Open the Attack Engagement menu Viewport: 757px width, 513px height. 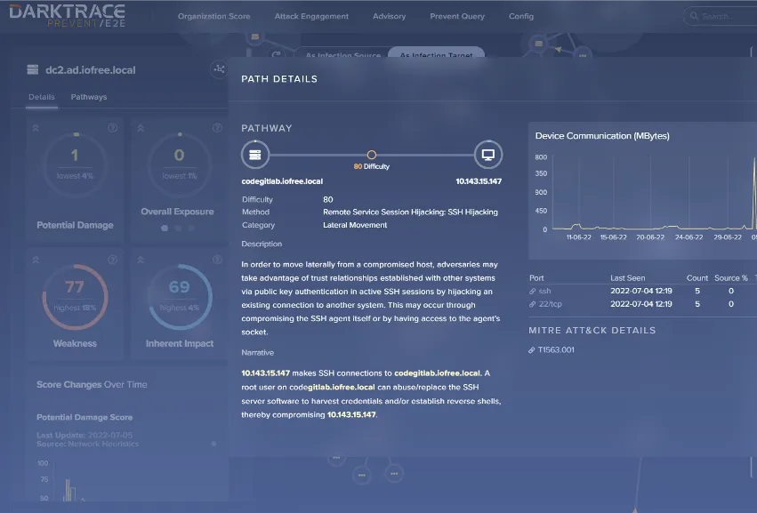coord(311,16)
